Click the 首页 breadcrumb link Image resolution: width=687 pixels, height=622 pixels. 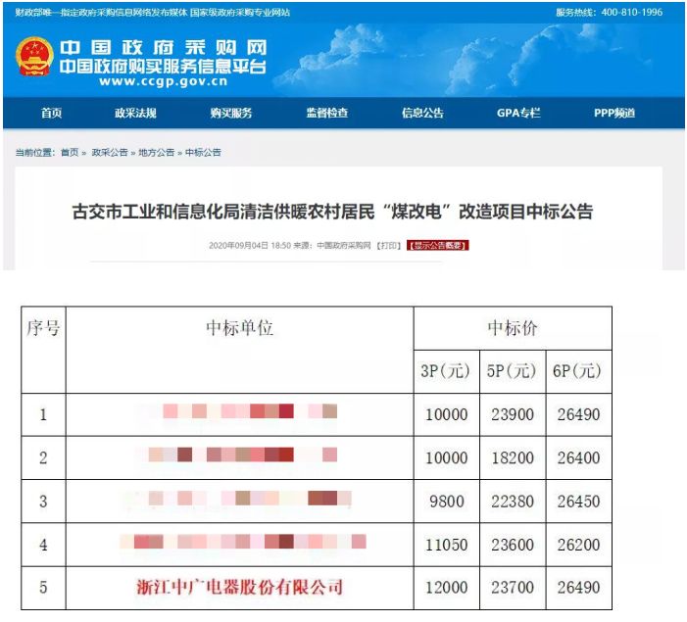point(70,153)
